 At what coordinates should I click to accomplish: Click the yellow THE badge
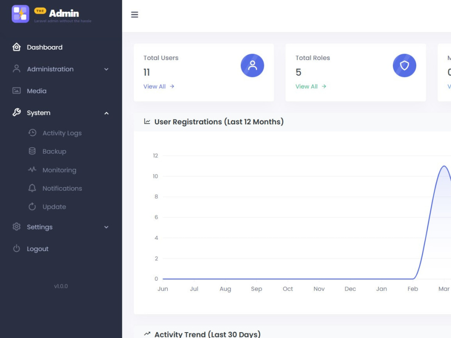(40, 11)
